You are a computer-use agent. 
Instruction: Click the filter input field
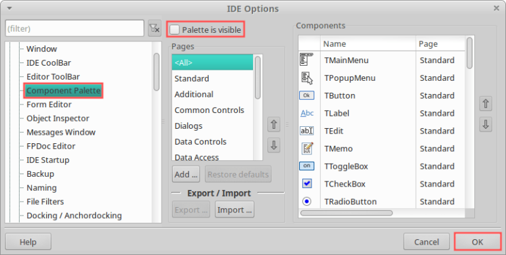(x=74, y=29)
